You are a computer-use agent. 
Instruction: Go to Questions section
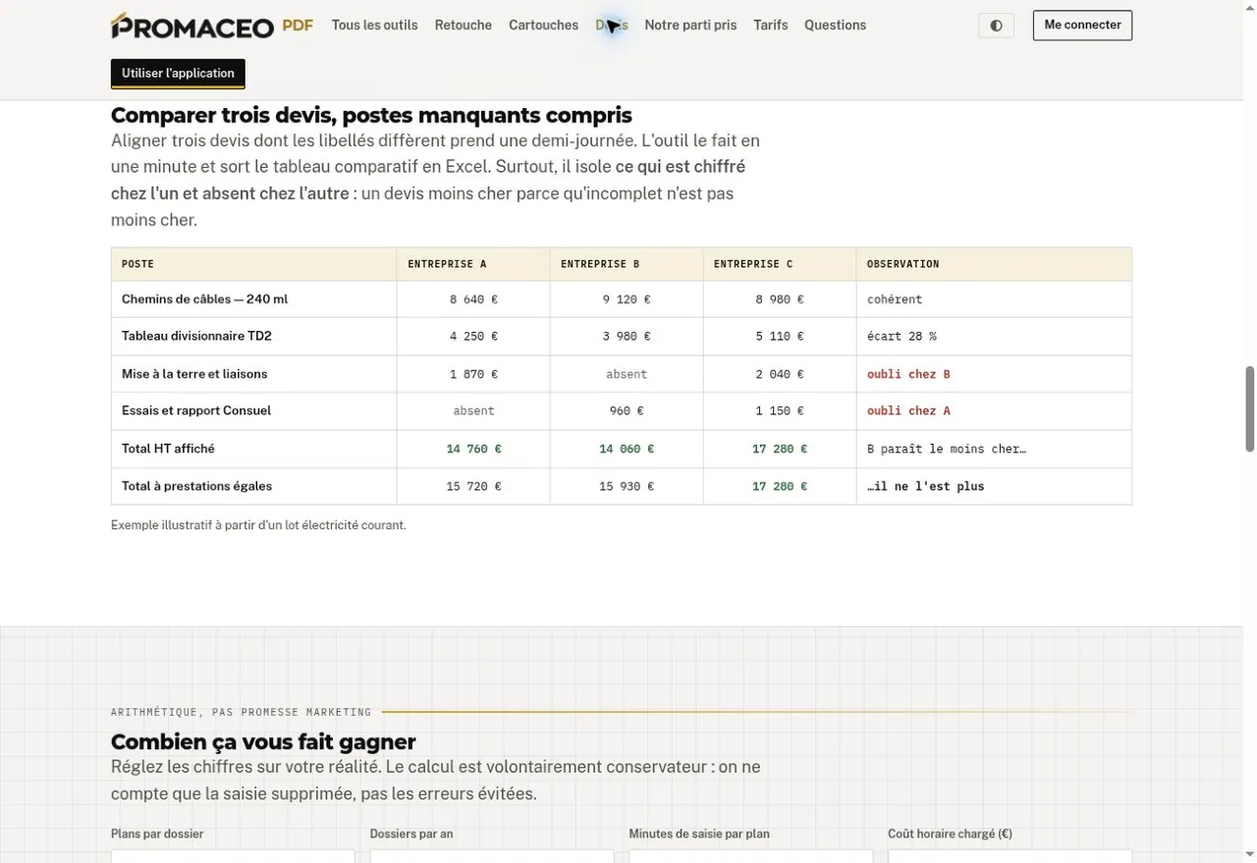tap(835, 26)
